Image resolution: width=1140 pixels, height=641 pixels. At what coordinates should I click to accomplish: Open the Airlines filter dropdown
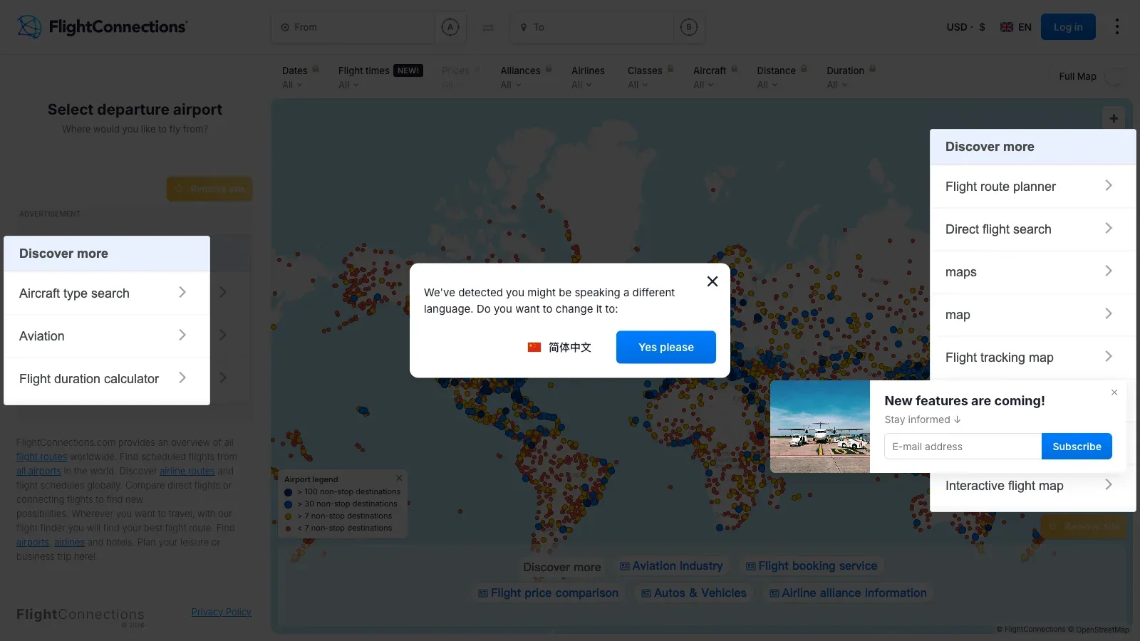click(x=581, y=85)
